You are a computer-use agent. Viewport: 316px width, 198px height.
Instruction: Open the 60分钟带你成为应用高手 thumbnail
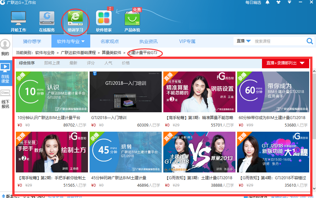click(273, 92)
